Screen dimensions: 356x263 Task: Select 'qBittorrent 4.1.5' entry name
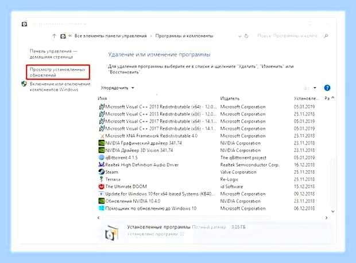tap(122, 158)
